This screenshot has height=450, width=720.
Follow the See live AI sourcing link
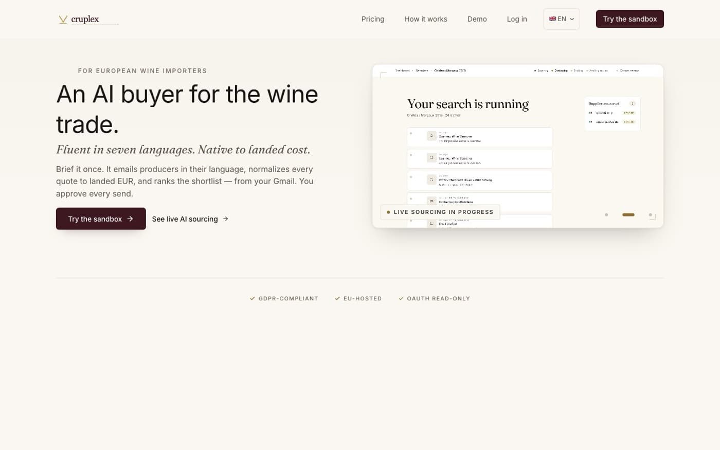point(190,219)
